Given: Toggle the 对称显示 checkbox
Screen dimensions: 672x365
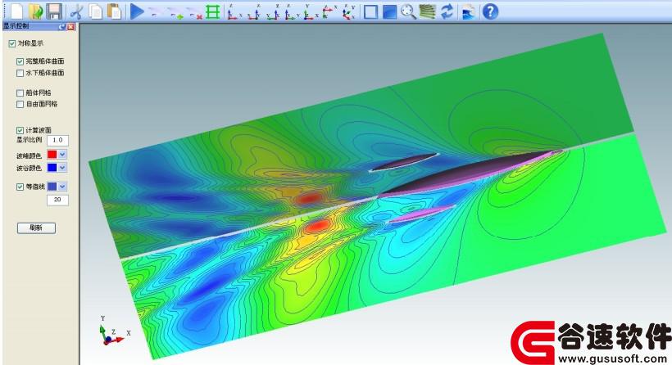Looking at the screenshot, I should click(x=12, y=43).
